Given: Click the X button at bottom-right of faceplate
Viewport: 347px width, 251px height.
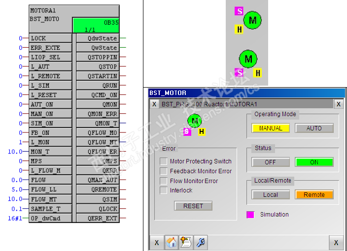Looking at the screenshot, I should (336, 242).
